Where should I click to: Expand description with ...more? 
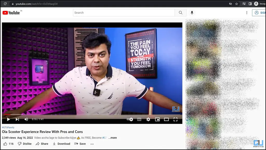(x=112, y=138)
